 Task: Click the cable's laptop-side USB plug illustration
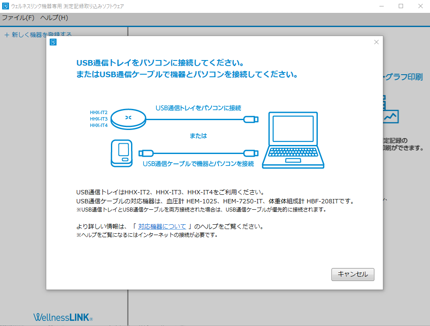coord(251,153)
